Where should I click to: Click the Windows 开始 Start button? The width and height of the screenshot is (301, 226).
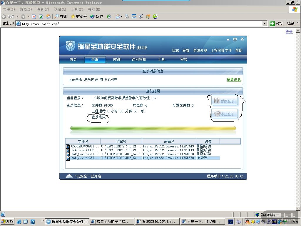click(x=7, y=221)
